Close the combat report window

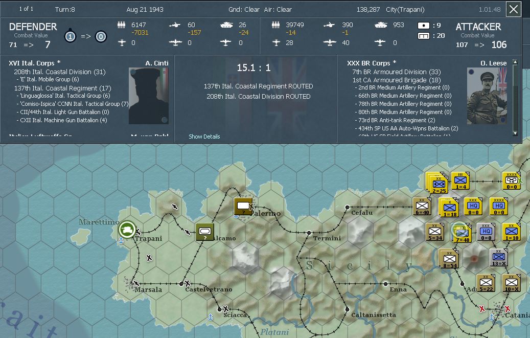[x=514, y=9]
